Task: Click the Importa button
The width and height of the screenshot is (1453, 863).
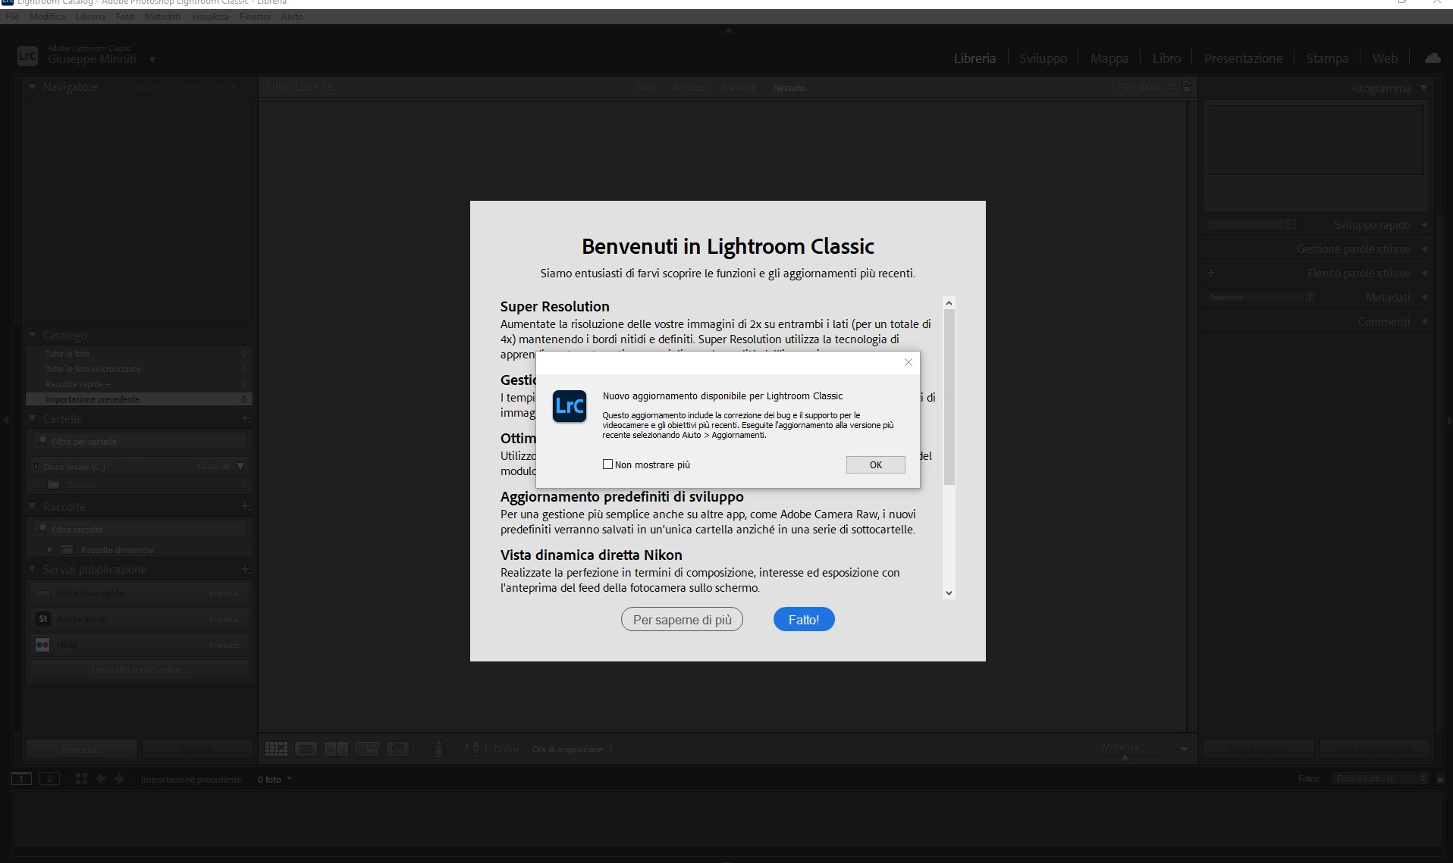Action: (x=81, y=749)
